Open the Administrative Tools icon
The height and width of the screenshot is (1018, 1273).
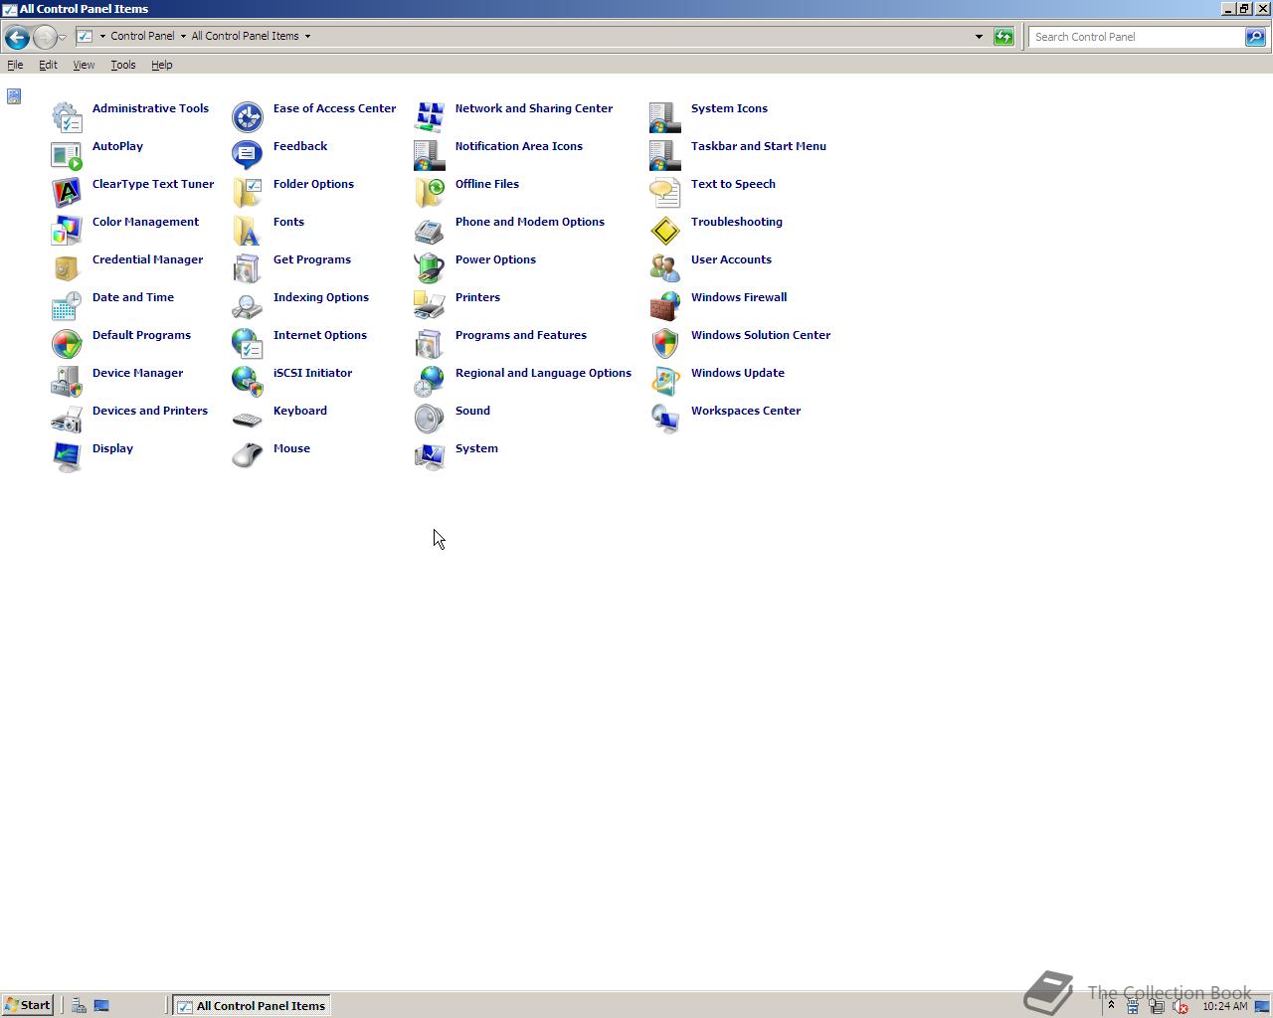(x=67, y=117)
